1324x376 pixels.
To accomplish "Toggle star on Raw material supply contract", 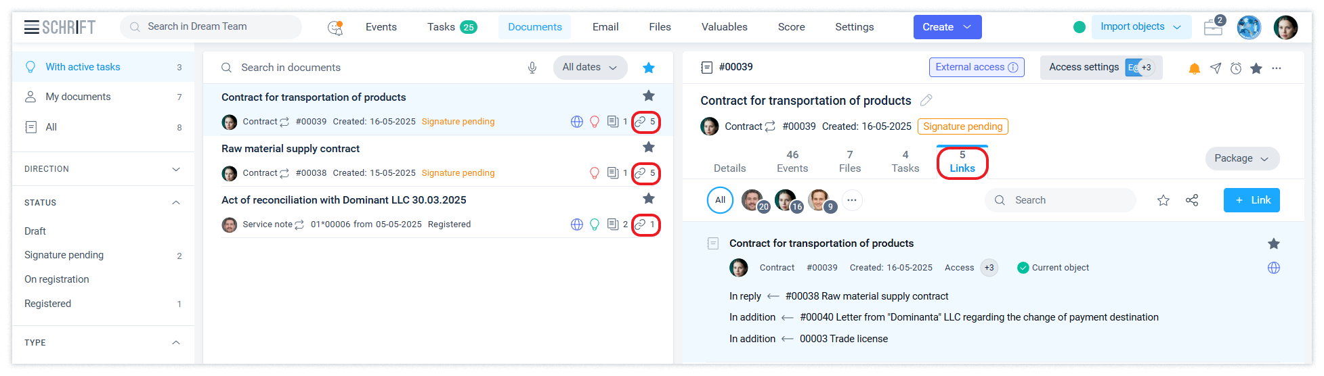I will pyautogui.click(x=649, y=147).
